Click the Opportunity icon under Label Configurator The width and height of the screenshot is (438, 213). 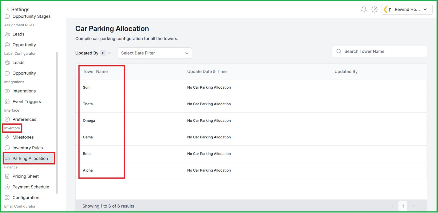click(7, 73)
